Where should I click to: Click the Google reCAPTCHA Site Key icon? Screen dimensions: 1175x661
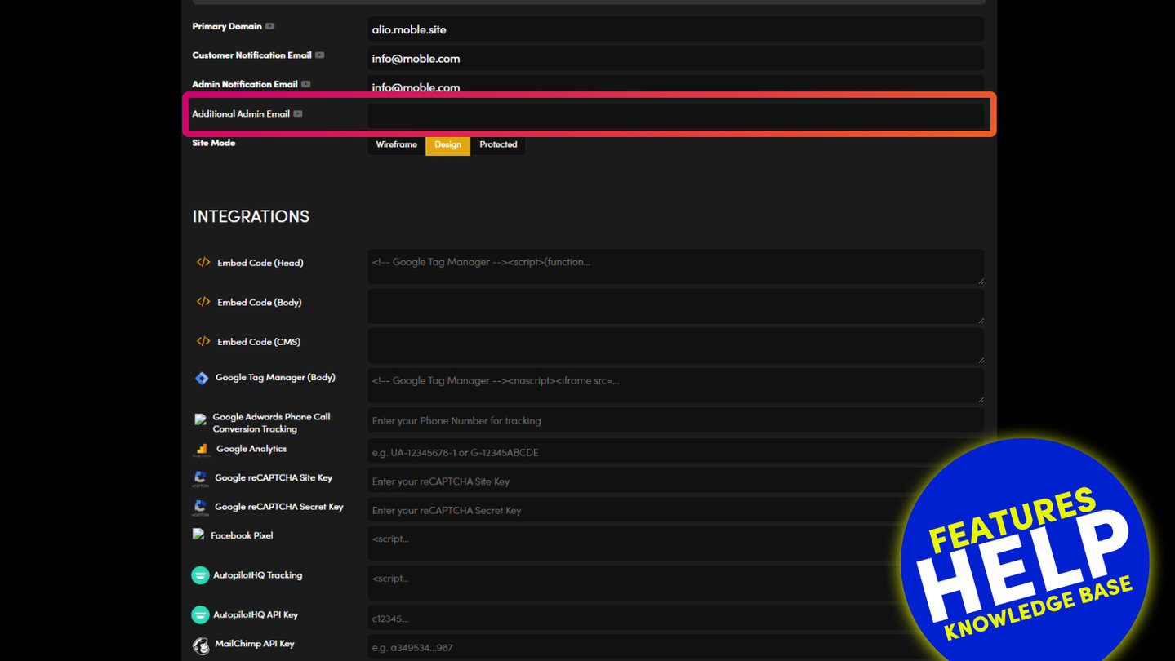pyautogui.click(x=200, y=478)
